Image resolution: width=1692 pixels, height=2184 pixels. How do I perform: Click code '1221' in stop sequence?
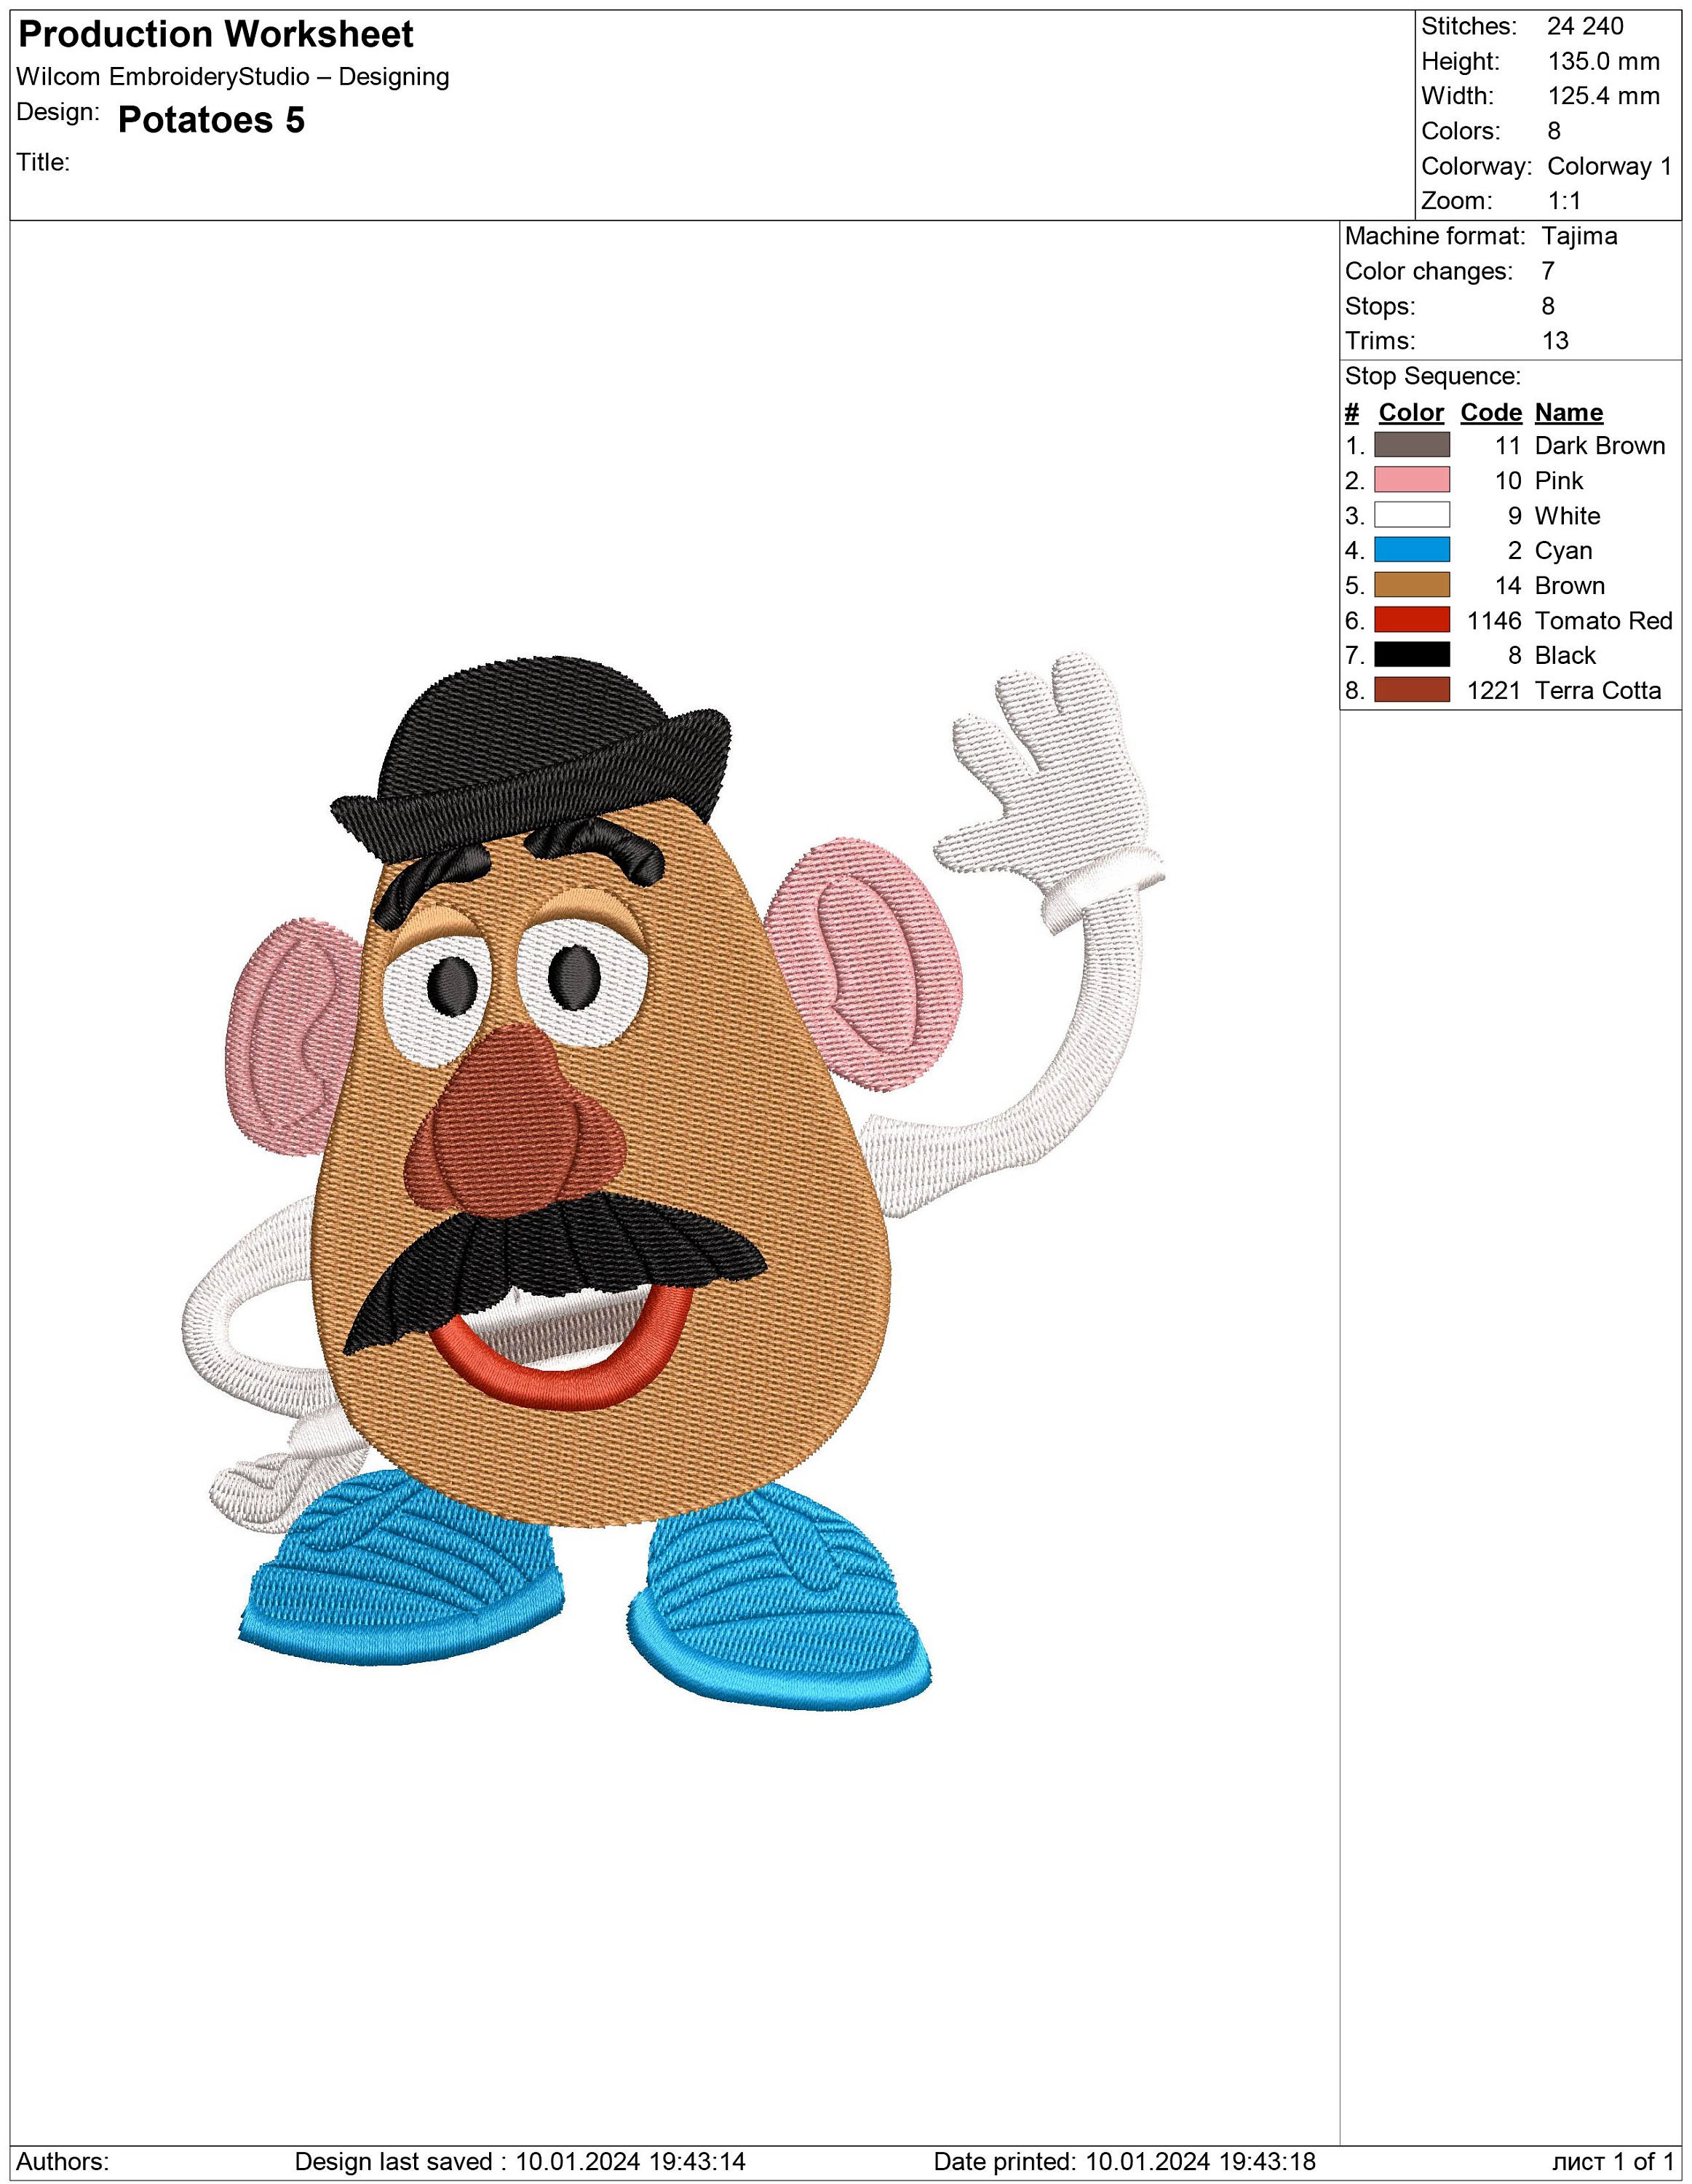(1494, 690)
